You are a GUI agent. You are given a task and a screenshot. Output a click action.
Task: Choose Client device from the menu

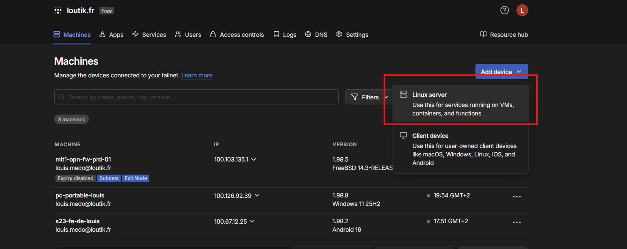tap(461, 149)
